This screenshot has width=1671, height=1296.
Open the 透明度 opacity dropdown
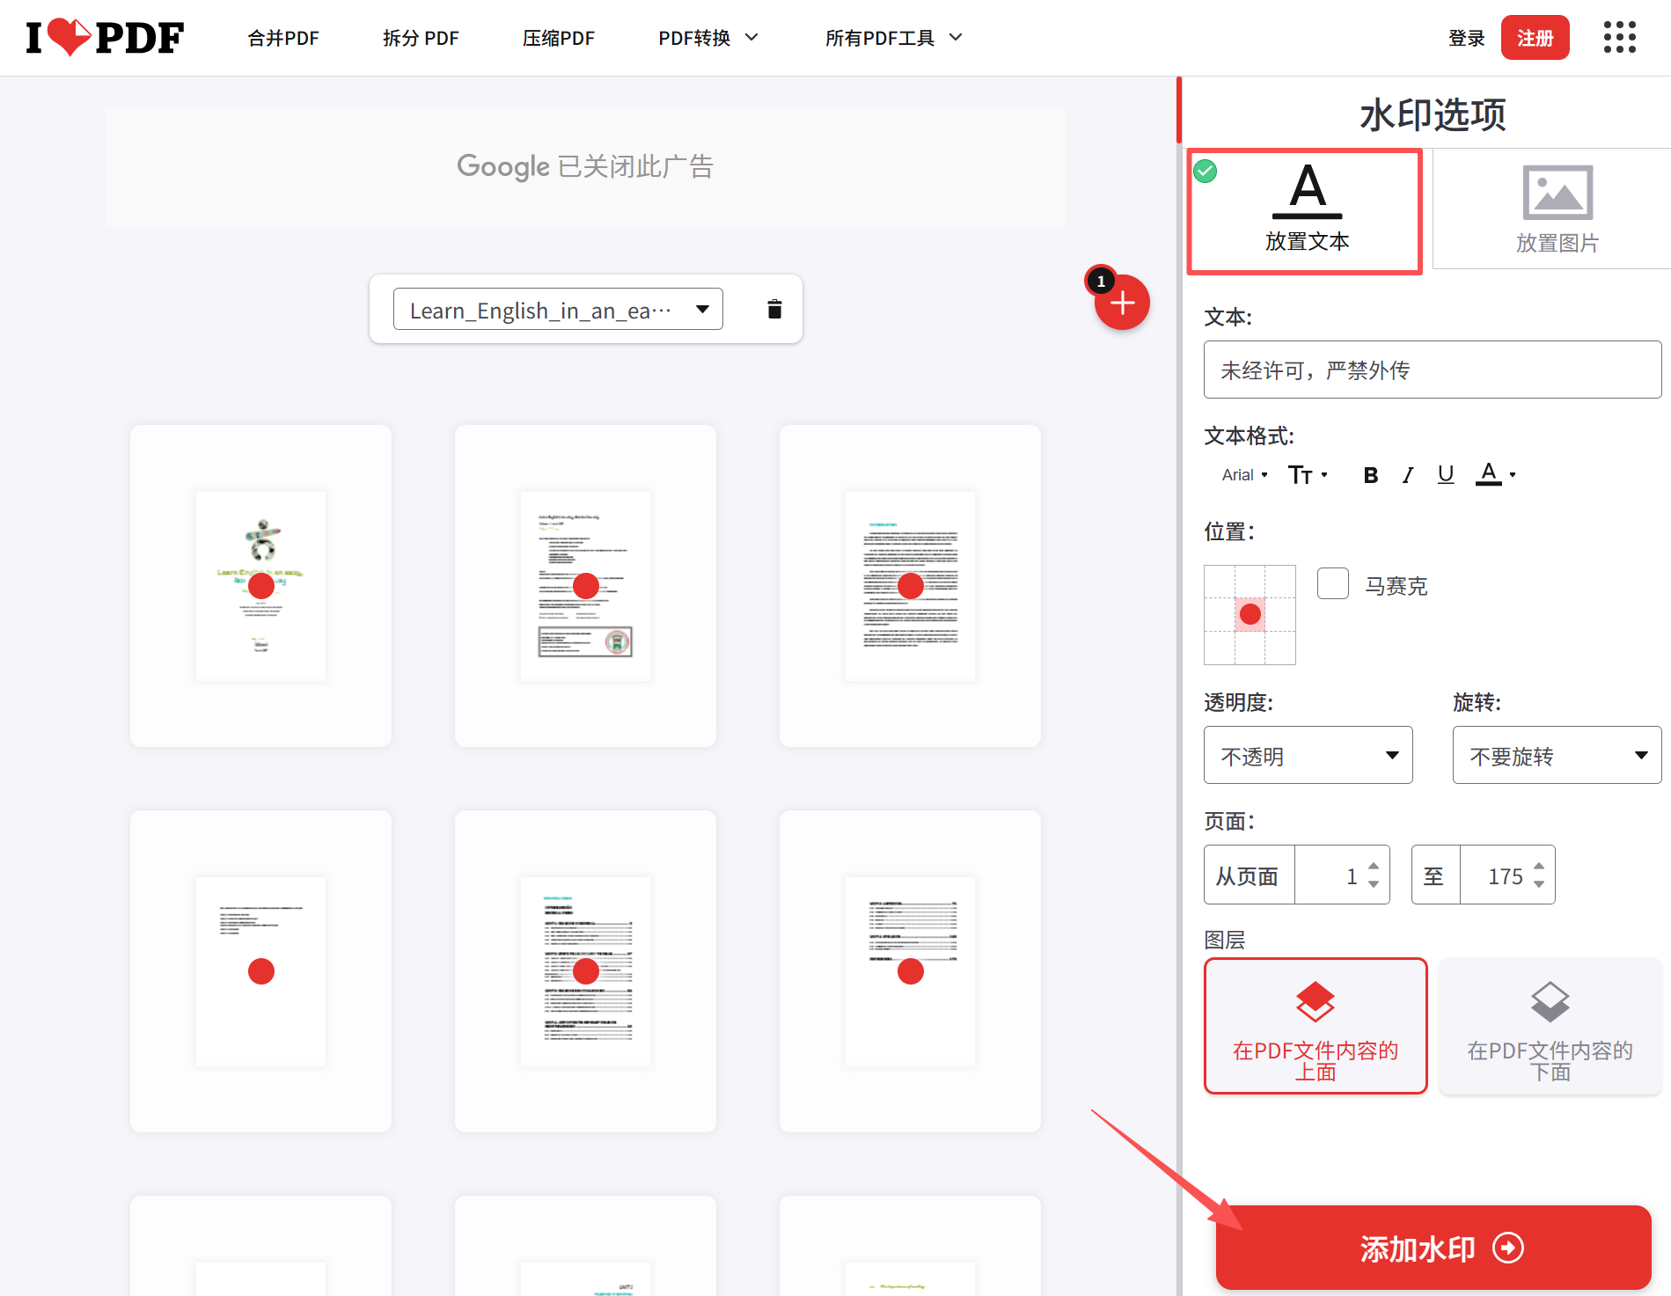coord(1308,755)
